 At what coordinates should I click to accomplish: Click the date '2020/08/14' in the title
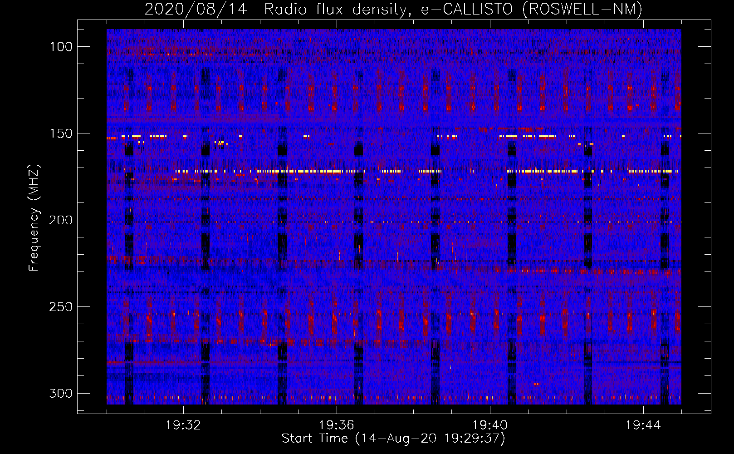(x=196, y=9)
